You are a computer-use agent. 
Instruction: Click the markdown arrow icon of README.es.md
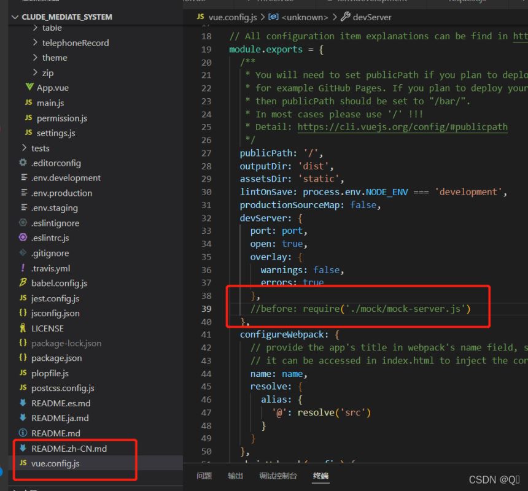click(x=23, y=403)
